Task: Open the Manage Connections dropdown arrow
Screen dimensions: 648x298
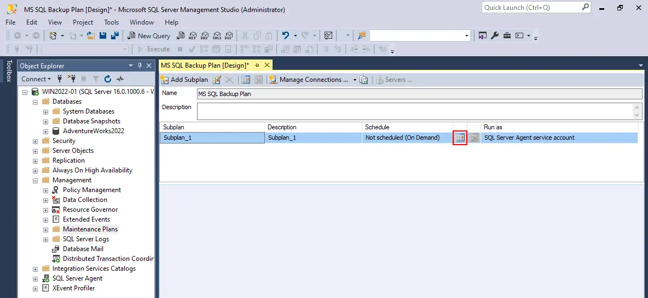Action: coord(355,80)
